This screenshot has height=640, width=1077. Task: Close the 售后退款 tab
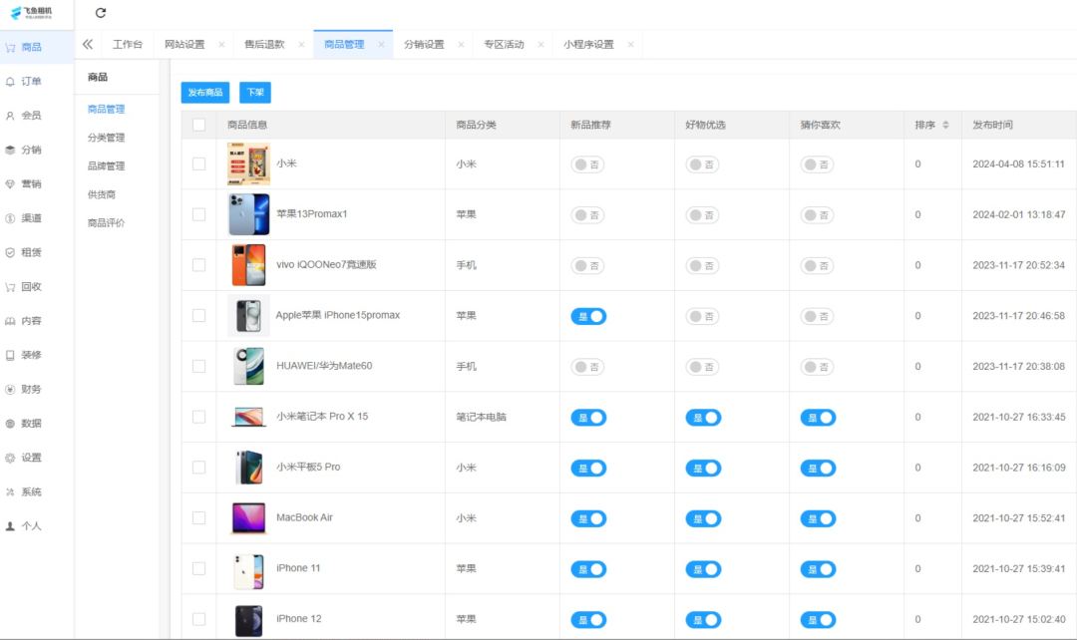(301, 45)
